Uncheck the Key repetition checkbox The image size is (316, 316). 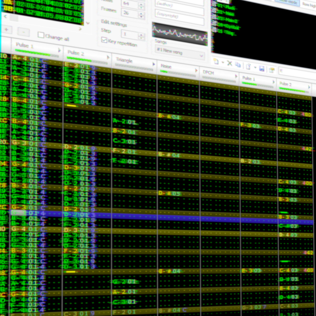[x=104, y=40]
